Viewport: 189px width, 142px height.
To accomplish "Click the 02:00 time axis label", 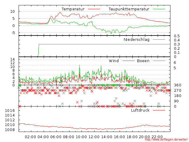I will pos(30,137).
